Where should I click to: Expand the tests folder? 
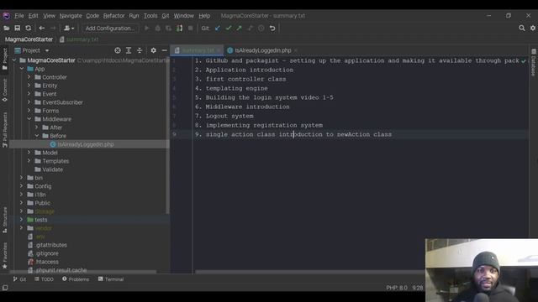(x=22, y=220)
